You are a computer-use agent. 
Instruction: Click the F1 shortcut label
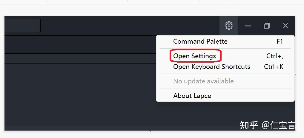coord(280,42)
